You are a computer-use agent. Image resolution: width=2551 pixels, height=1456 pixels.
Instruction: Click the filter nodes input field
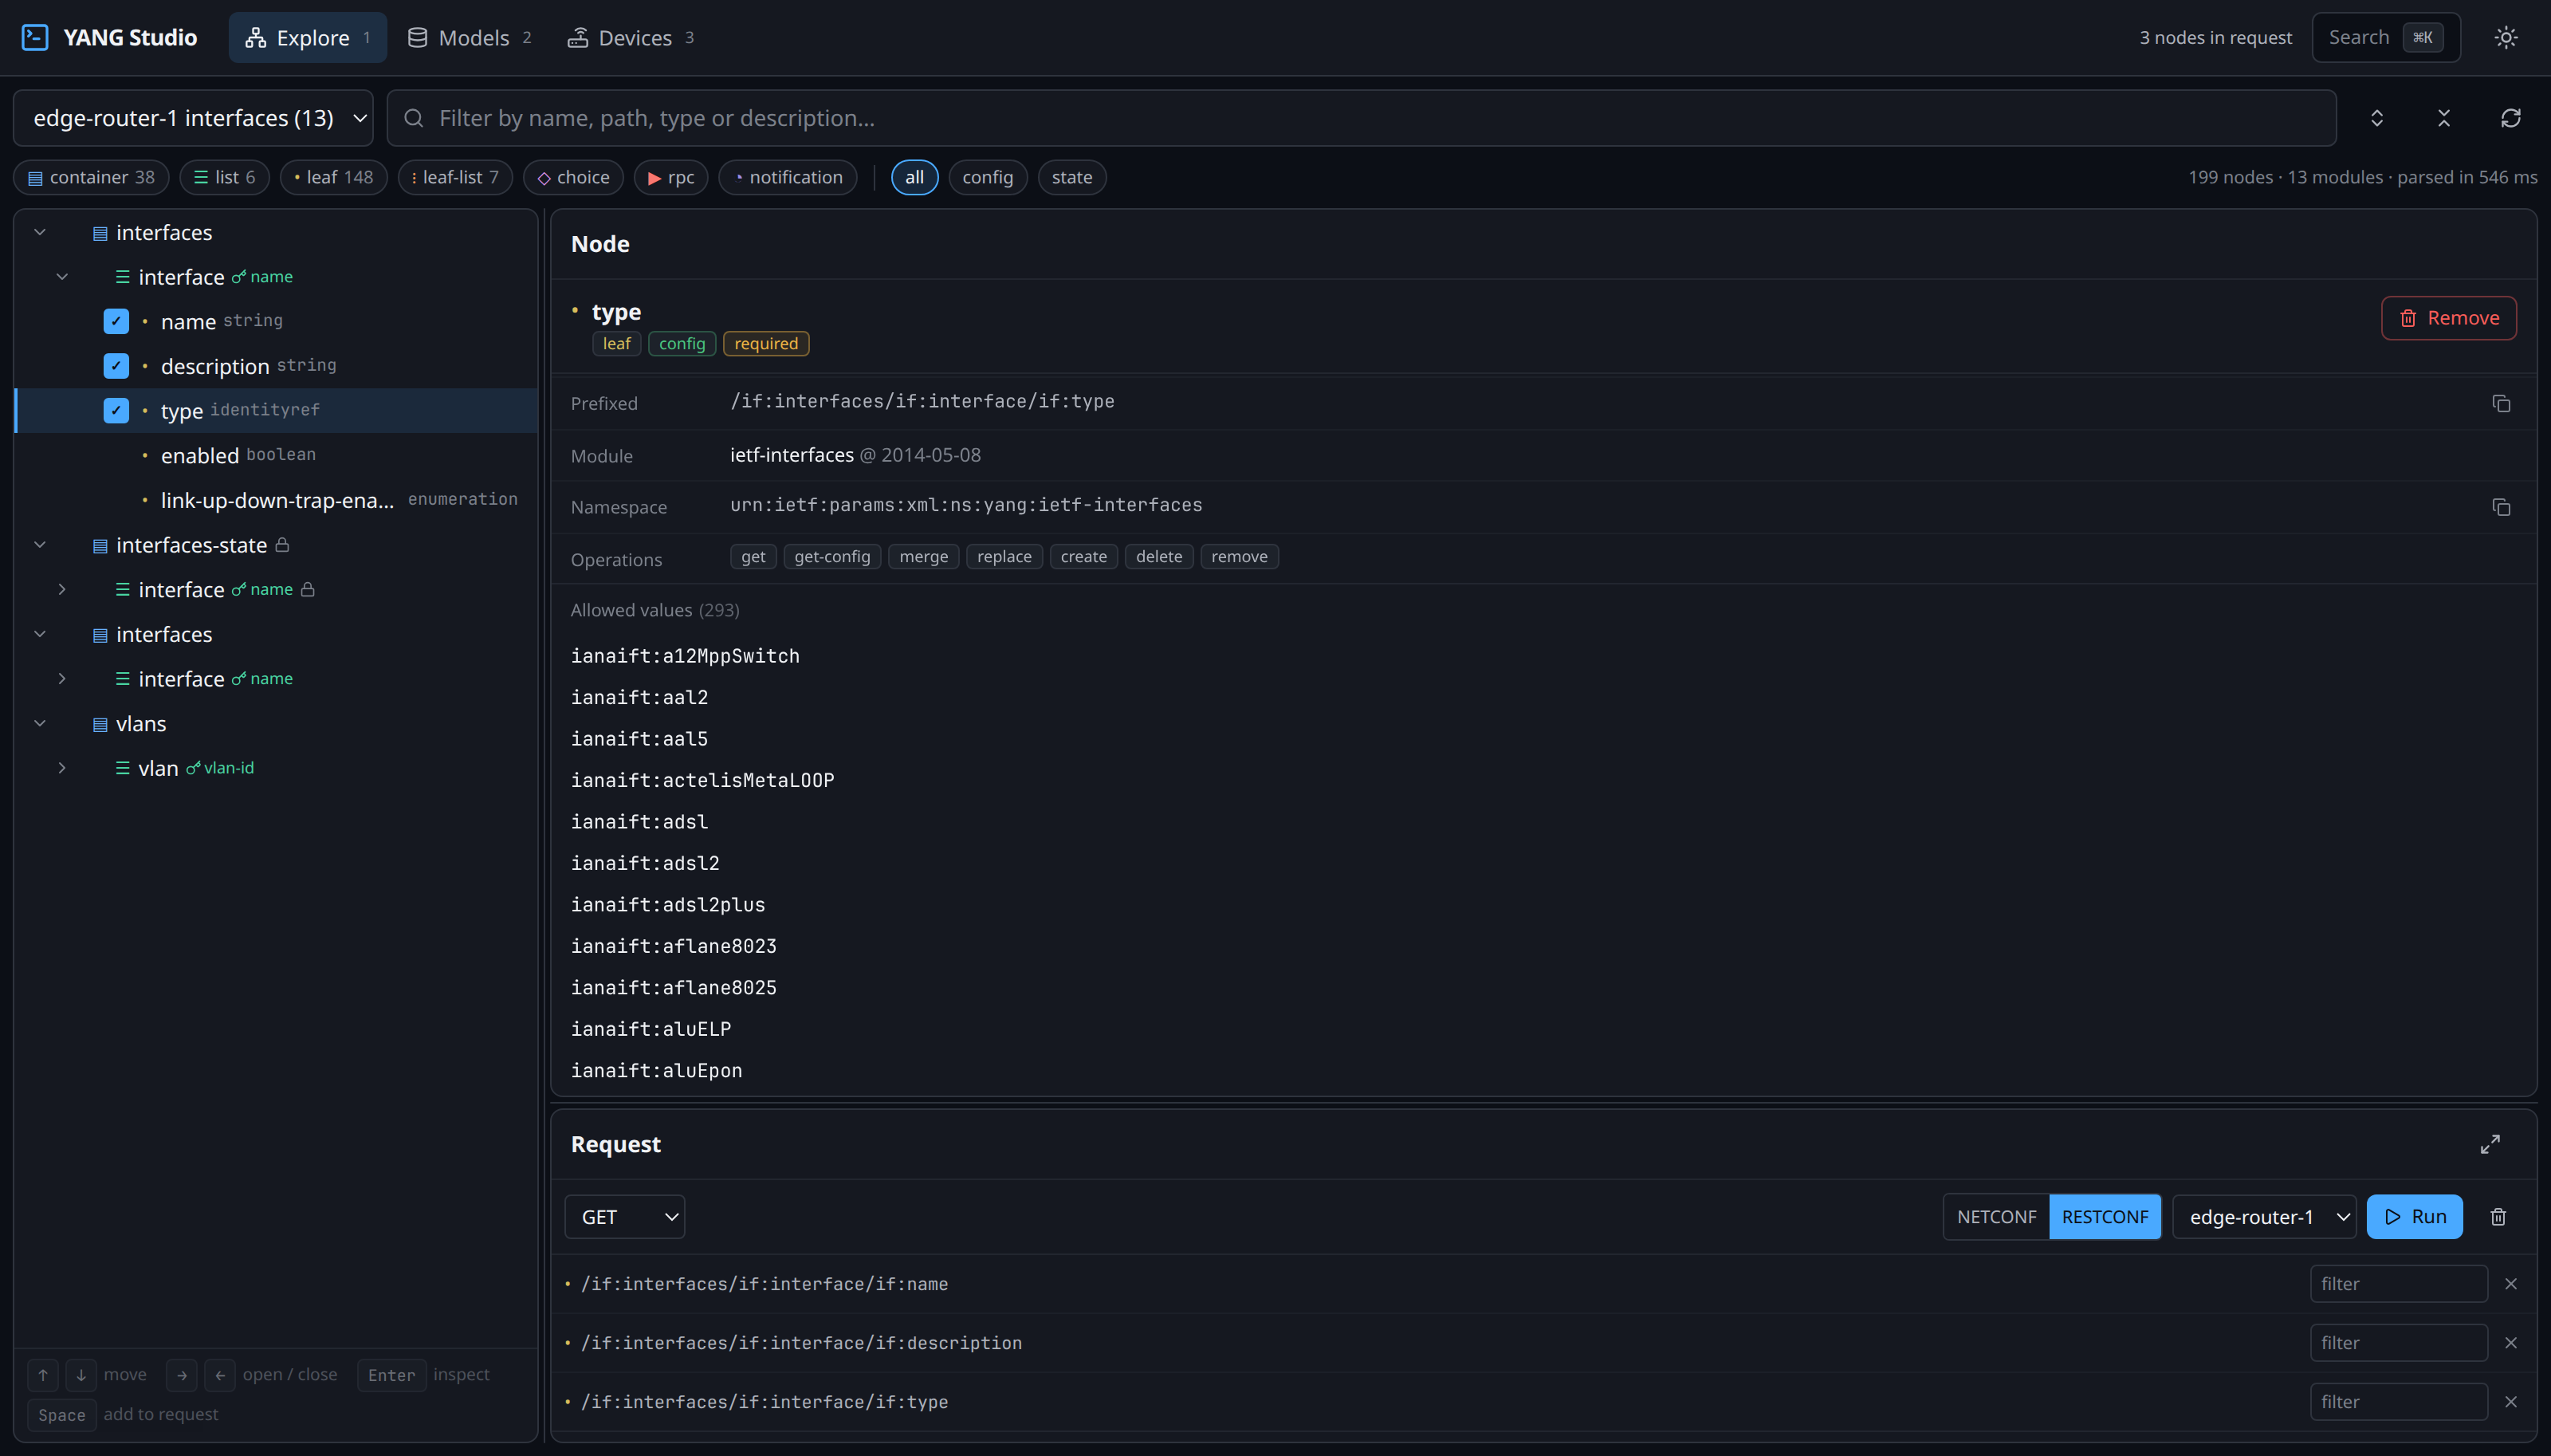click(x=1362, y=118)
